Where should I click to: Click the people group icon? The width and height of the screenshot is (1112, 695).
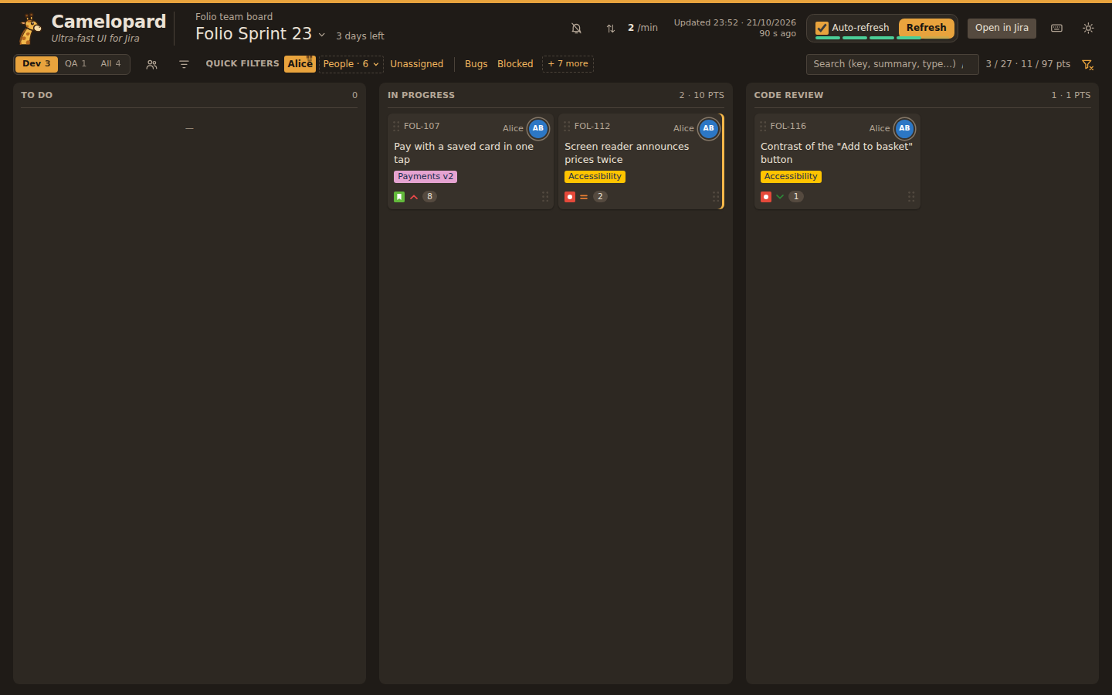coord(152,65)
